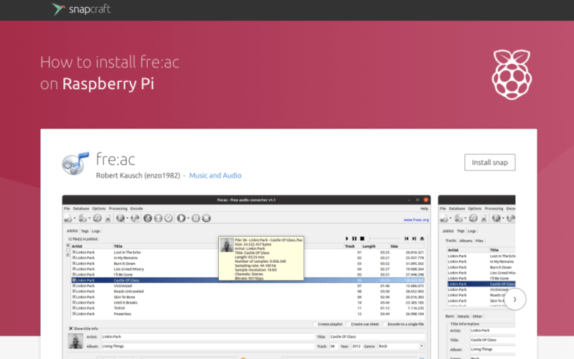Image resolution: width=574 pixels, height=359 pixels.
Task: Click the gear icon in the fre:ac toolbar
Action: (x=169, y=218)
